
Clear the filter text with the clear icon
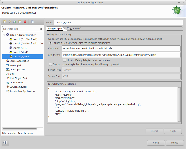coord(41,29)
